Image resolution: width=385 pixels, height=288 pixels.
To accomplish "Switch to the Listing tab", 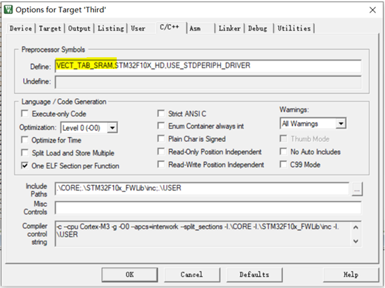I will pyautogui.click(x=110, y=29).
